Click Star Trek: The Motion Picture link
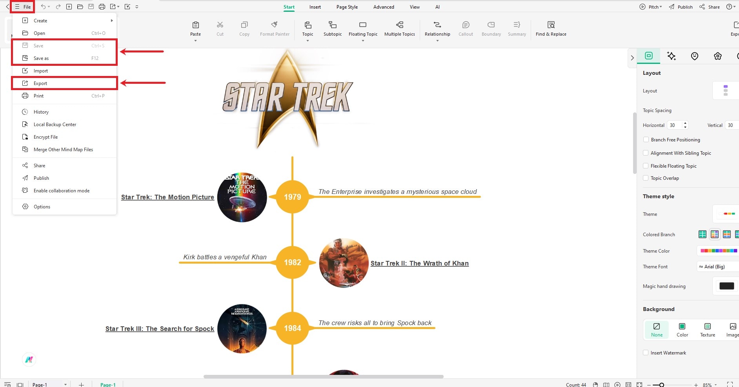Screen dimensions: 739x387 click(x=167, y=197)
